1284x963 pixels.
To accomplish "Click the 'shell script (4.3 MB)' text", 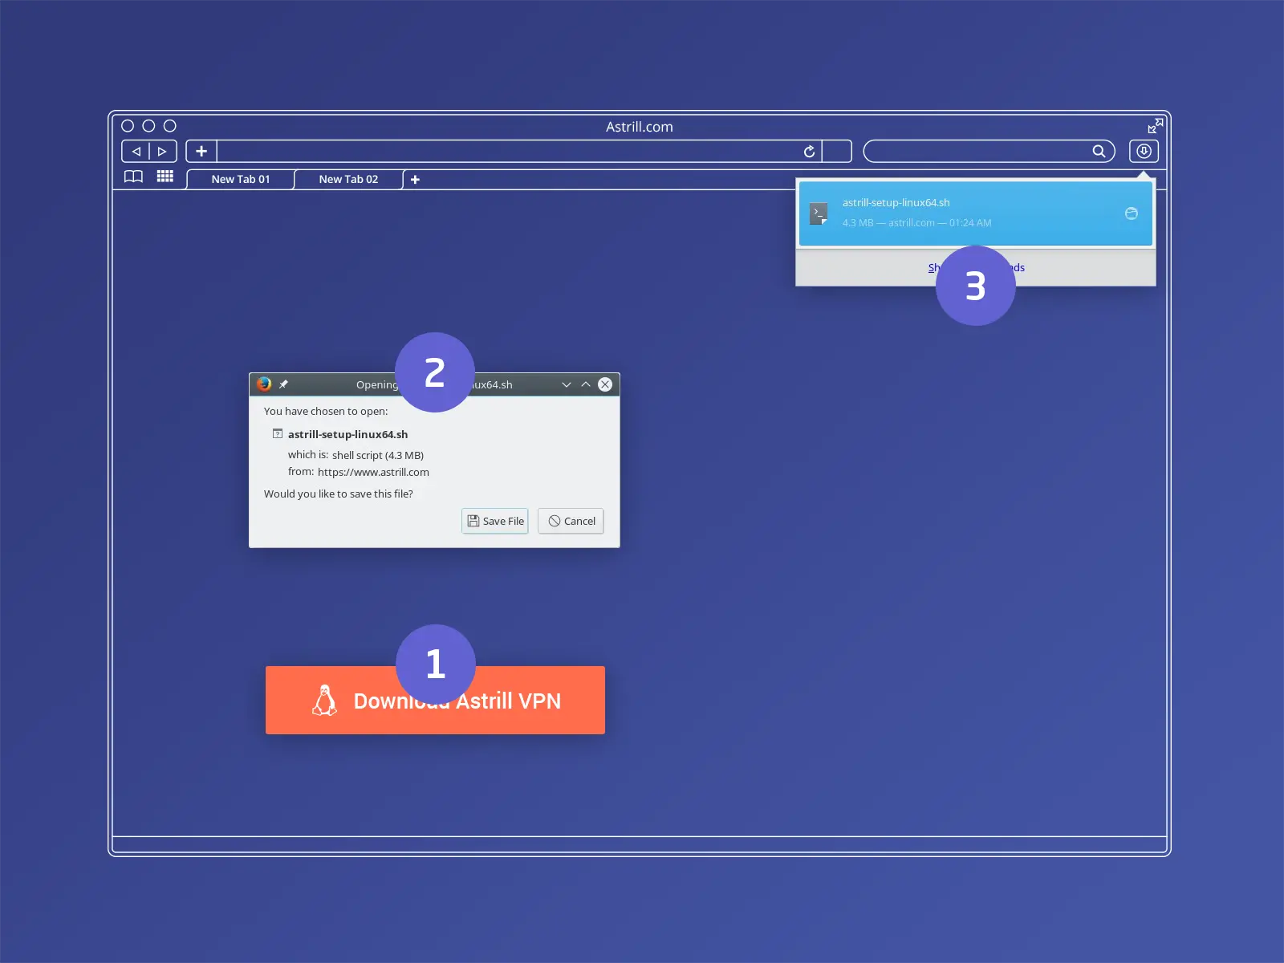I will point(378,455).
